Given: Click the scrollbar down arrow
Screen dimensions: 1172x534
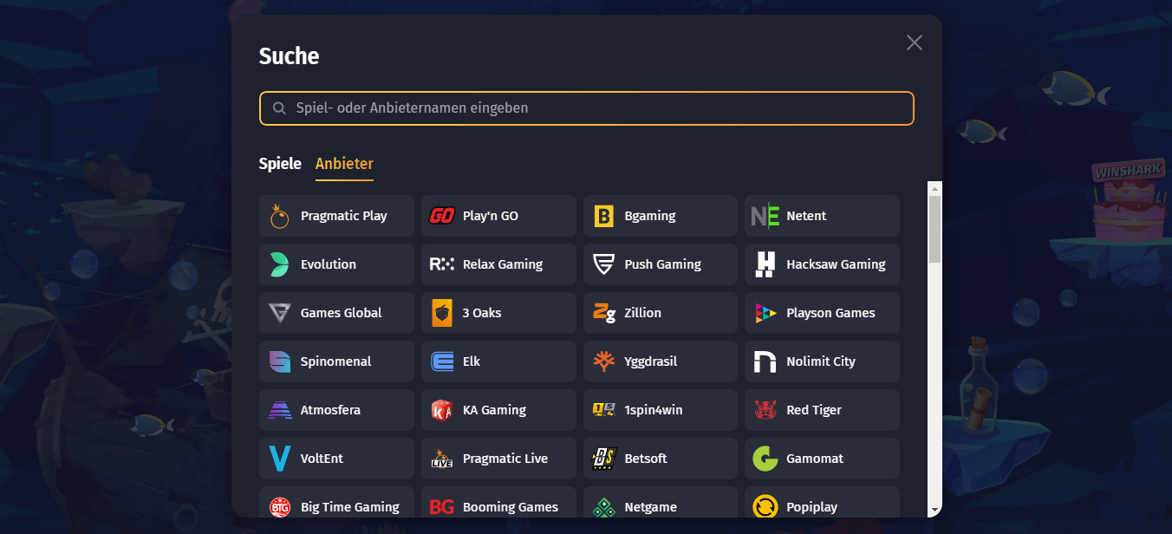Looking at the screenshot, I should tap(934, 510).
